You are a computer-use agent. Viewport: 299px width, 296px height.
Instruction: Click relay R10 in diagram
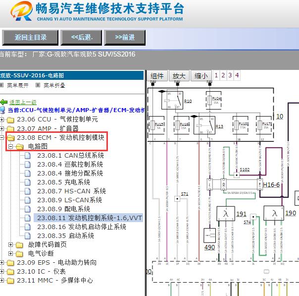172,100
